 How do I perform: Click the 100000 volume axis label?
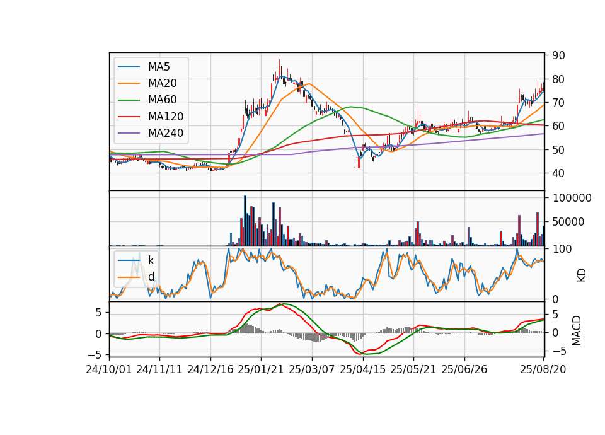tap(572, 198)
